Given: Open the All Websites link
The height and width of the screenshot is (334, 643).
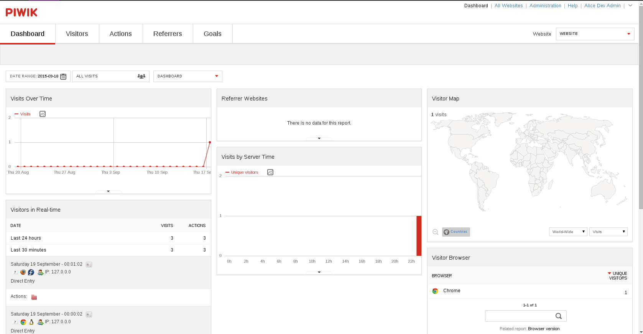Looking at the screenshot, I should 509,6.
